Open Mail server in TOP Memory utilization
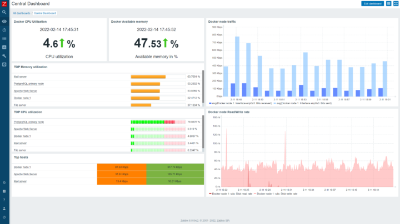 pyautogui.click(x=20, y=77)
